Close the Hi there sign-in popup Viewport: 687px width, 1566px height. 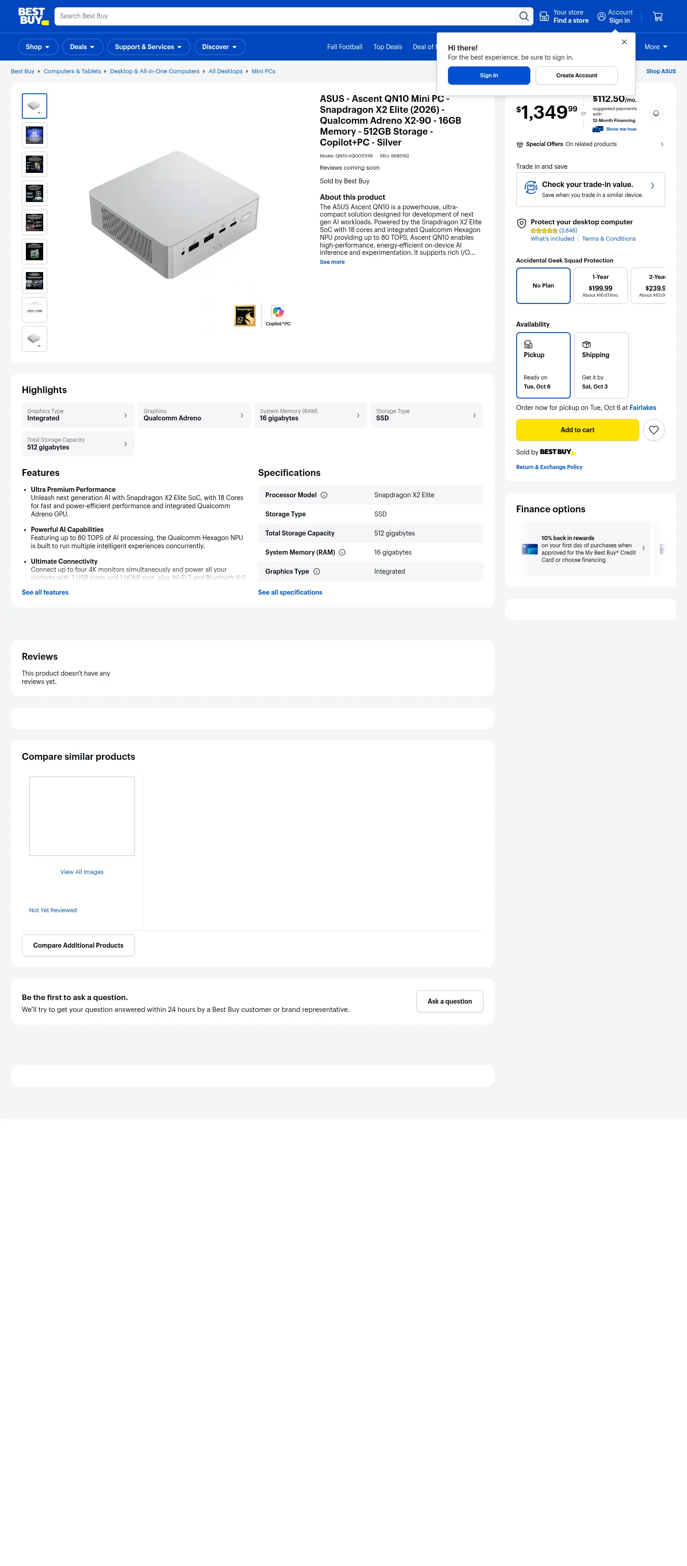point(624,42)
